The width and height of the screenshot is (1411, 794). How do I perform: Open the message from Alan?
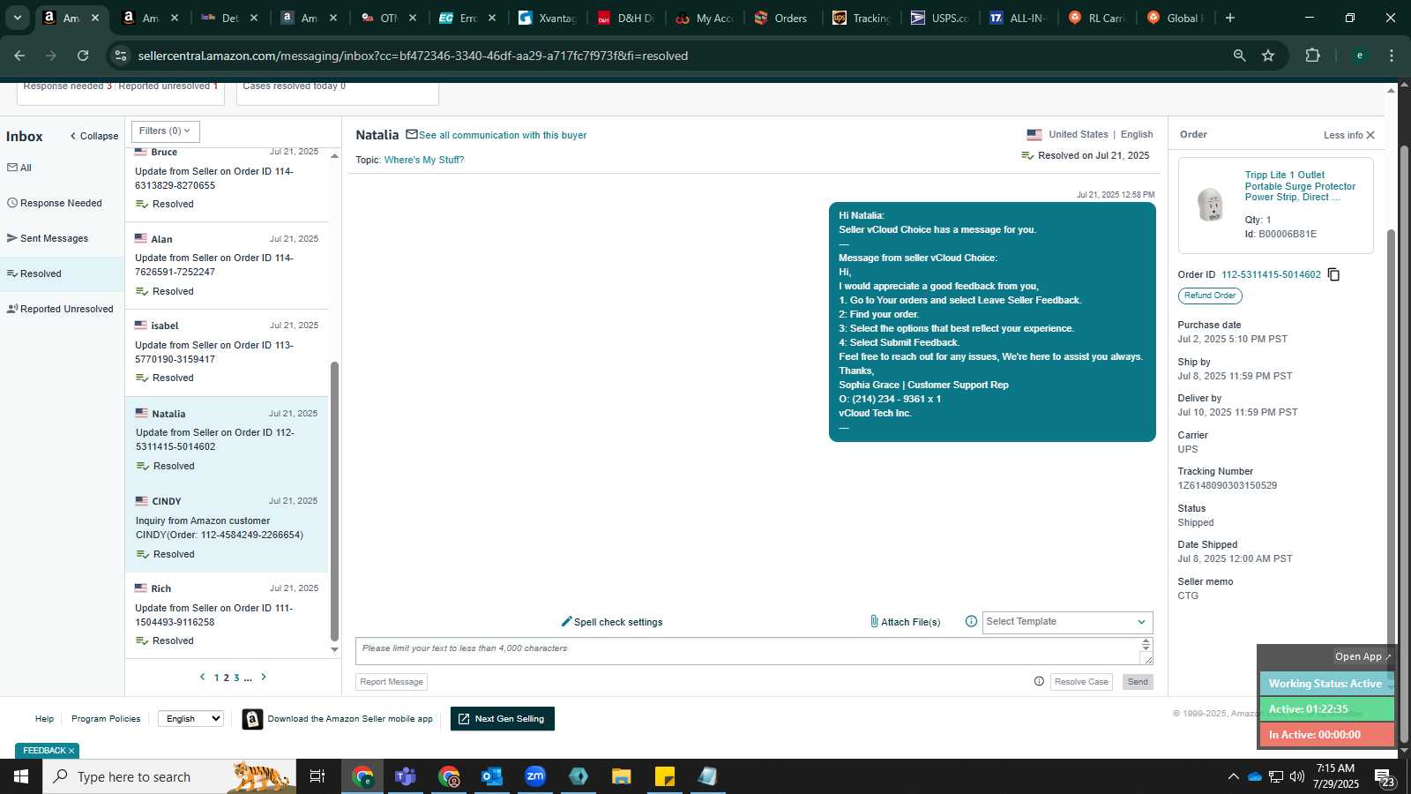(x=227, y=265)
